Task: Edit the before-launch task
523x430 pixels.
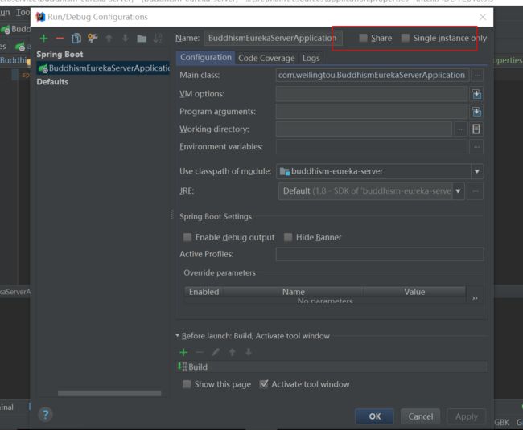Action: pos(216,352)
